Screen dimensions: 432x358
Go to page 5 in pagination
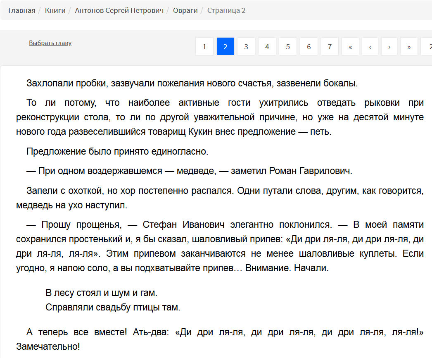click(288, 47)
